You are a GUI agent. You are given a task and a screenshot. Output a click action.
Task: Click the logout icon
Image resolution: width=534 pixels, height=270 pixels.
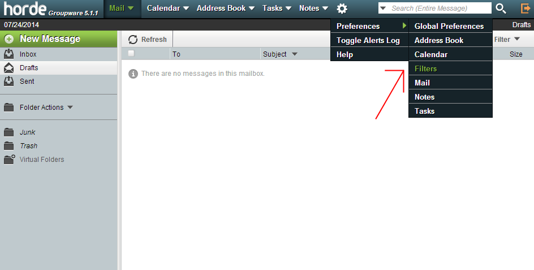click(x=525, y=8)
